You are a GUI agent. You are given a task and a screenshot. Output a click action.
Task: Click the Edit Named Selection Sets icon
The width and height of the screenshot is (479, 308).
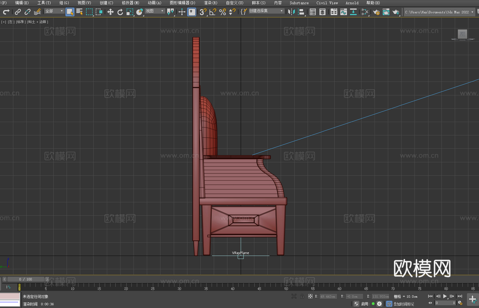pyautogui.click(x=244, y=12)
